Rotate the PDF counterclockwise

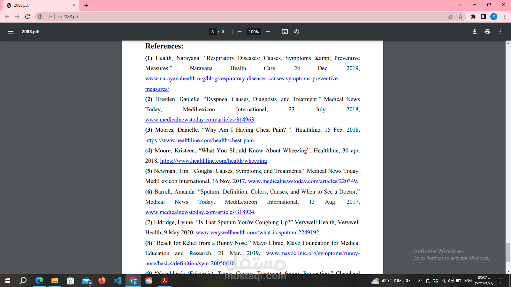pos(296,32)
